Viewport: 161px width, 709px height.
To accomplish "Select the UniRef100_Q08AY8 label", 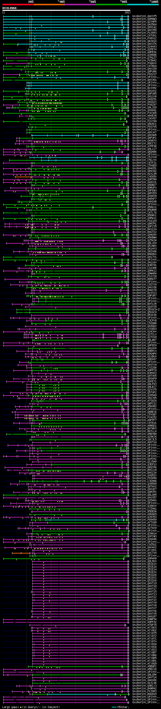I will [144, 196].
